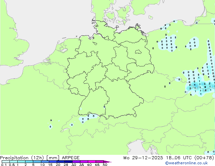Click the '0.1' legend scale value

pyautogui.click(x=4, y=165)
